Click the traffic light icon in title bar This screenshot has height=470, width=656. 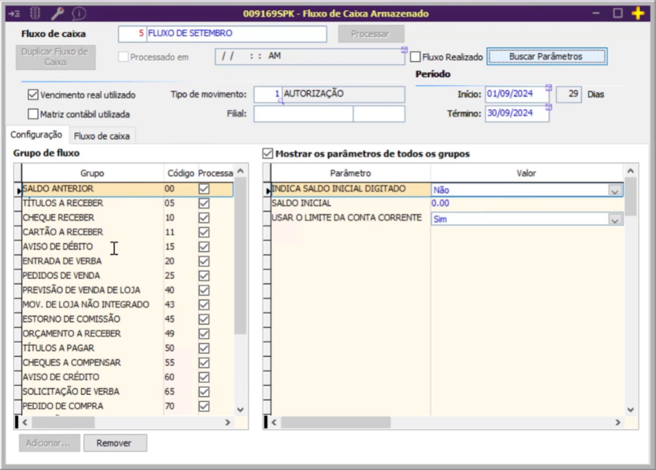(36, 13)
